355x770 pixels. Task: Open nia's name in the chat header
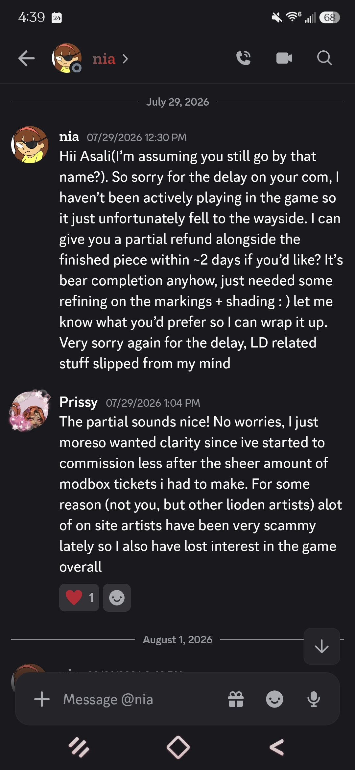[104, 59]
